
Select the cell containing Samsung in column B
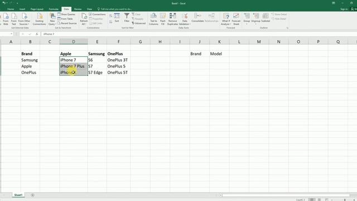pyautogui.click(x=30, y=60)
